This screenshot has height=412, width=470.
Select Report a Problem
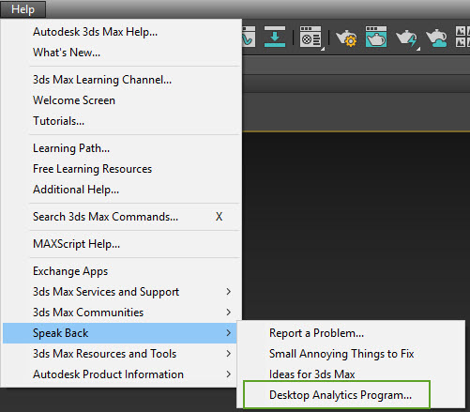pyautogui.click(x=351, y=333)
